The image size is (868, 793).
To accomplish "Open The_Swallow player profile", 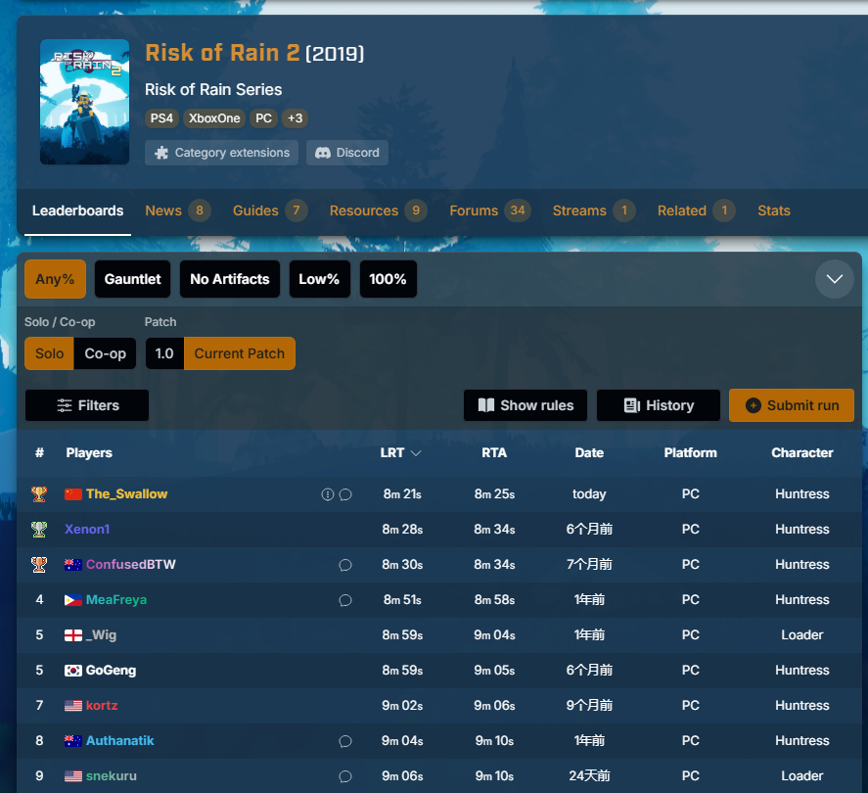I will click(x=127, y=494).
